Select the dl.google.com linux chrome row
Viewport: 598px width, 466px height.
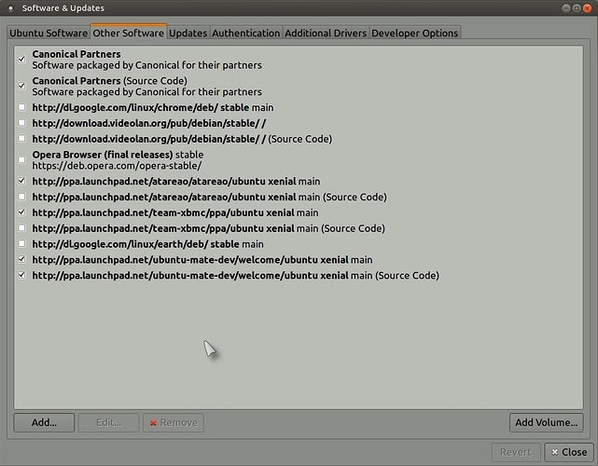153,107
